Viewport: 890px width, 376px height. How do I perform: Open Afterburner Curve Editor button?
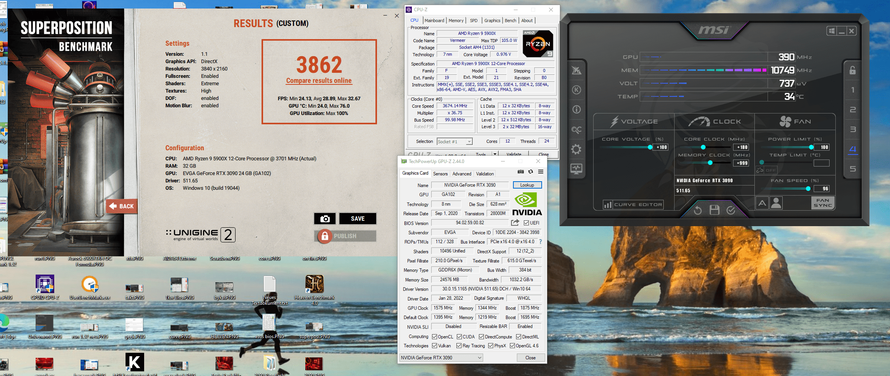click(633, 204)
